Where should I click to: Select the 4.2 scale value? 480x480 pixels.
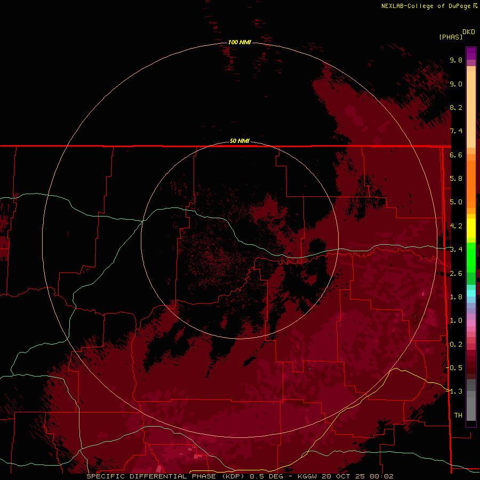click(456, 226)
